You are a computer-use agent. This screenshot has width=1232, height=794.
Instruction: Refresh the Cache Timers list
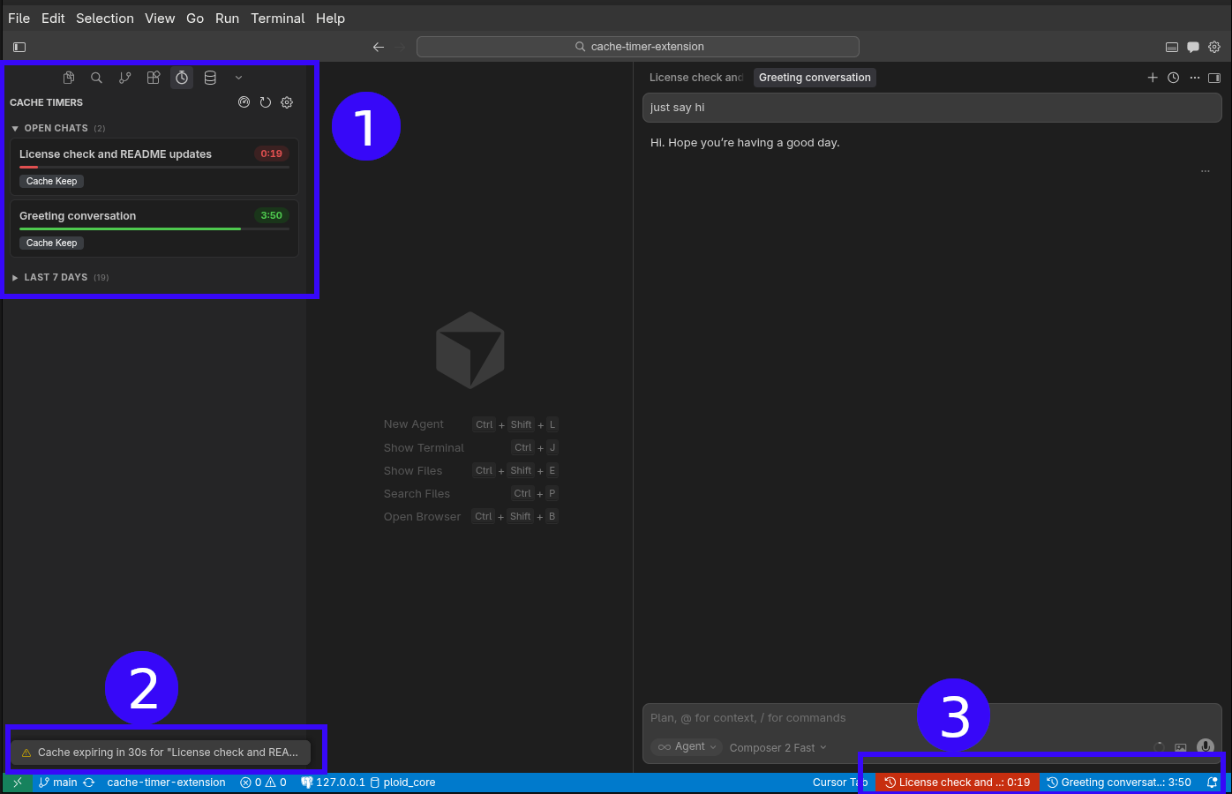266,102
